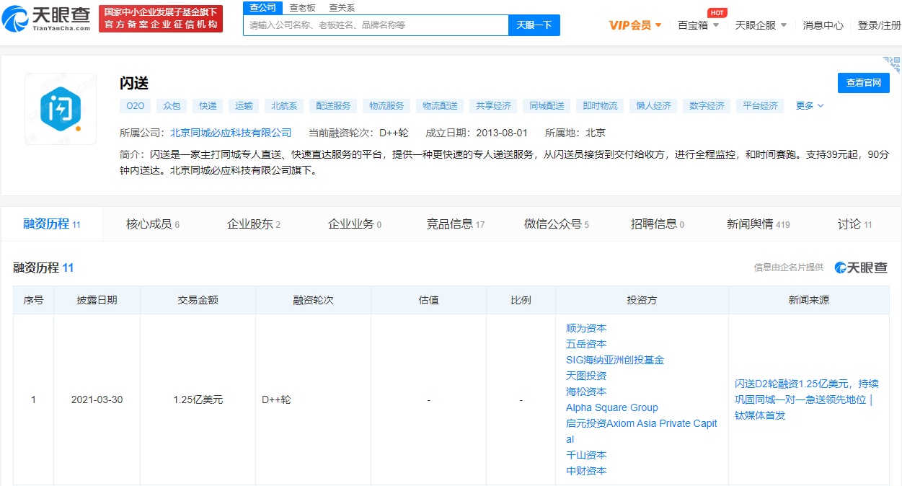
Task: Open 北京同城必应科技有限公司 company link
Action: click(231, 133)
